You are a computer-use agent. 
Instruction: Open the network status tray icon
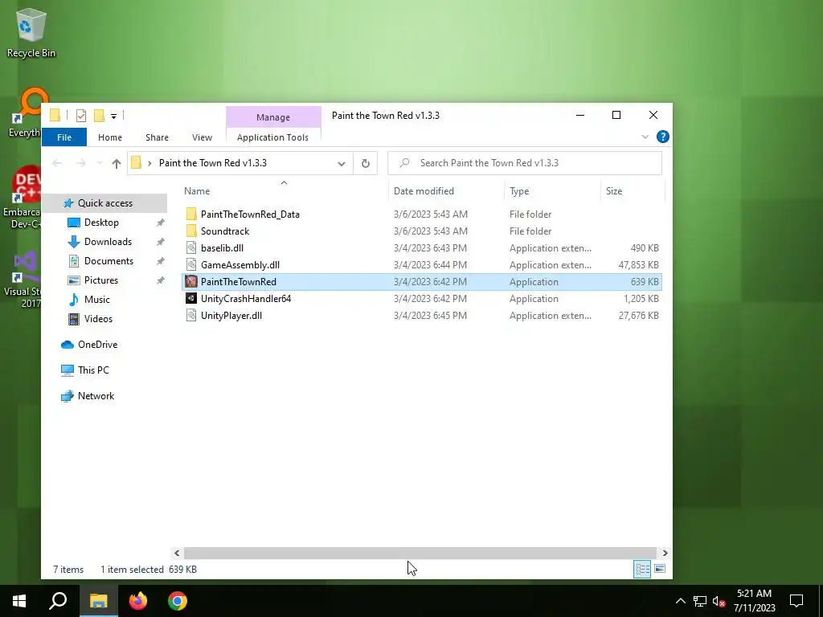(x=700, y=601)
